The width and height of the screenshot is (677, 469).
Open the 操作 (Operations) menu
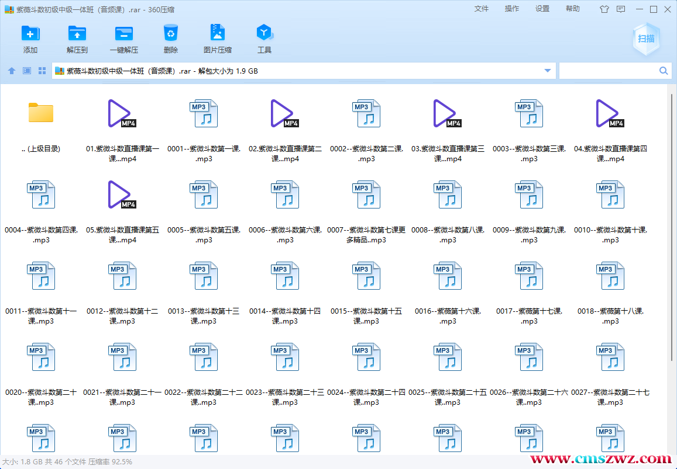pos(512,9)
